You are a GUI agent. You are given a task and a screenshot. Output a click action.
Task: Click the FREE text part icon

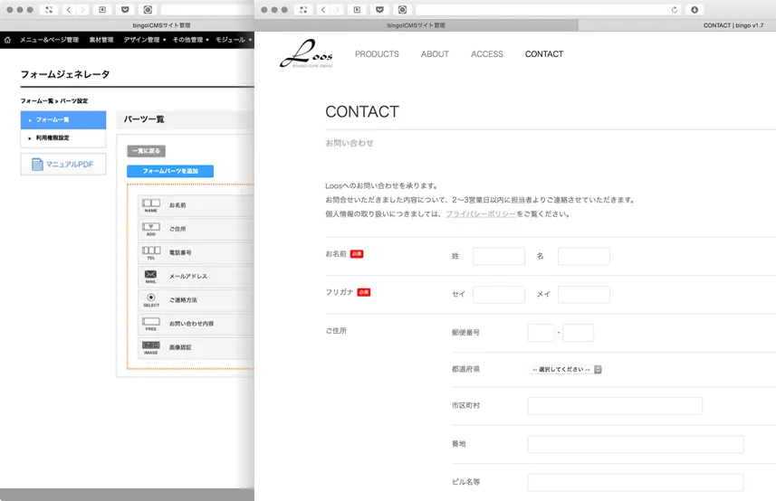[150, 323]
